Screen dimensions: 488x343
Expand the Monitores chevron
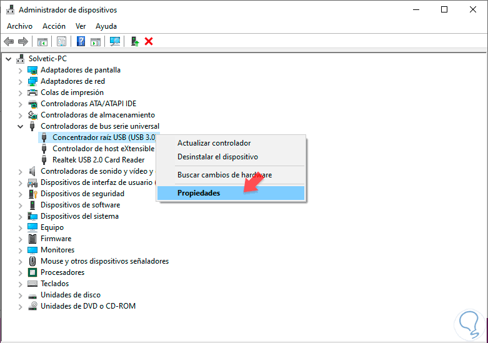20,251
